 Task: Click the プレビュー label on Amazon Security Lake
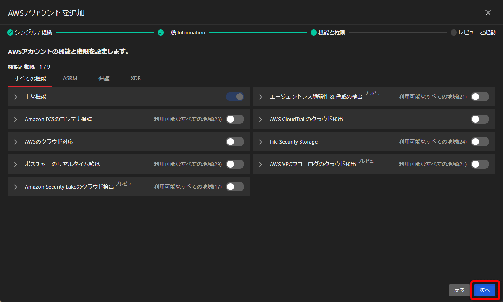(126, 184)
